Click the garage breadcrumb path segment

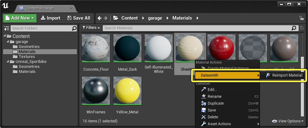coord(155,18)
